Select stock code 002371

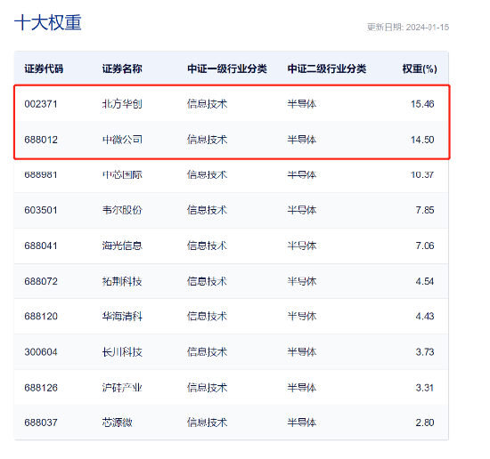click(41, 104)
